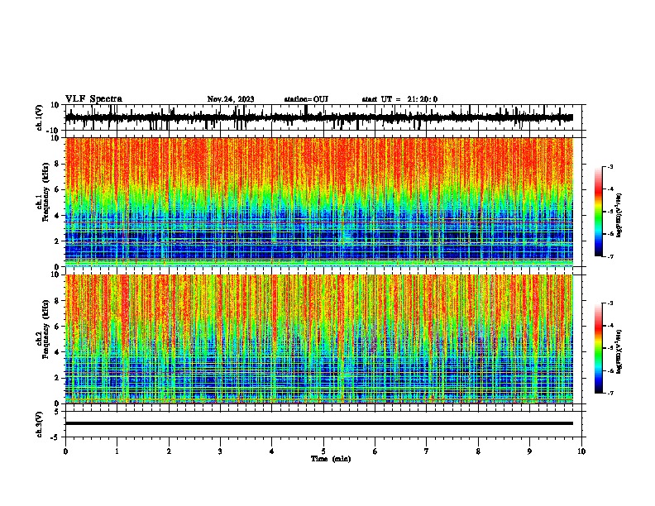Click the "8" kHz tick on ch.1 frequency axis
Screen dimensions: 655x506
pos(57,164)
